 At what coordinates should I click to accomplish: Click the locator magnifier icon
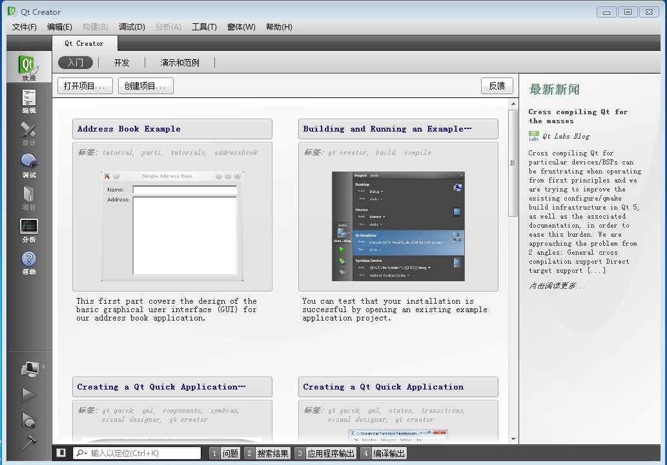point(81,453)
